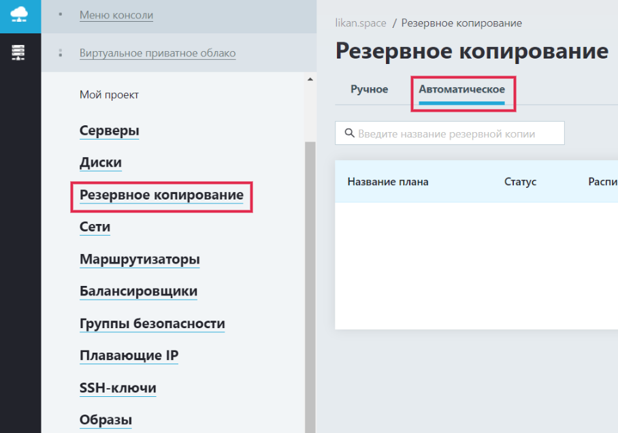Open SSH-ключи section
Screen dimensions: 618x433
coord(118,387)
